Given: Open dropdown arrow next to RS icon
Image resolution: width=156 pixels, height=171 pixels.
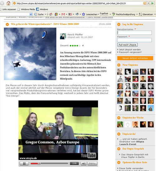Looking at the screenshot, I should [x=73, y=14].
